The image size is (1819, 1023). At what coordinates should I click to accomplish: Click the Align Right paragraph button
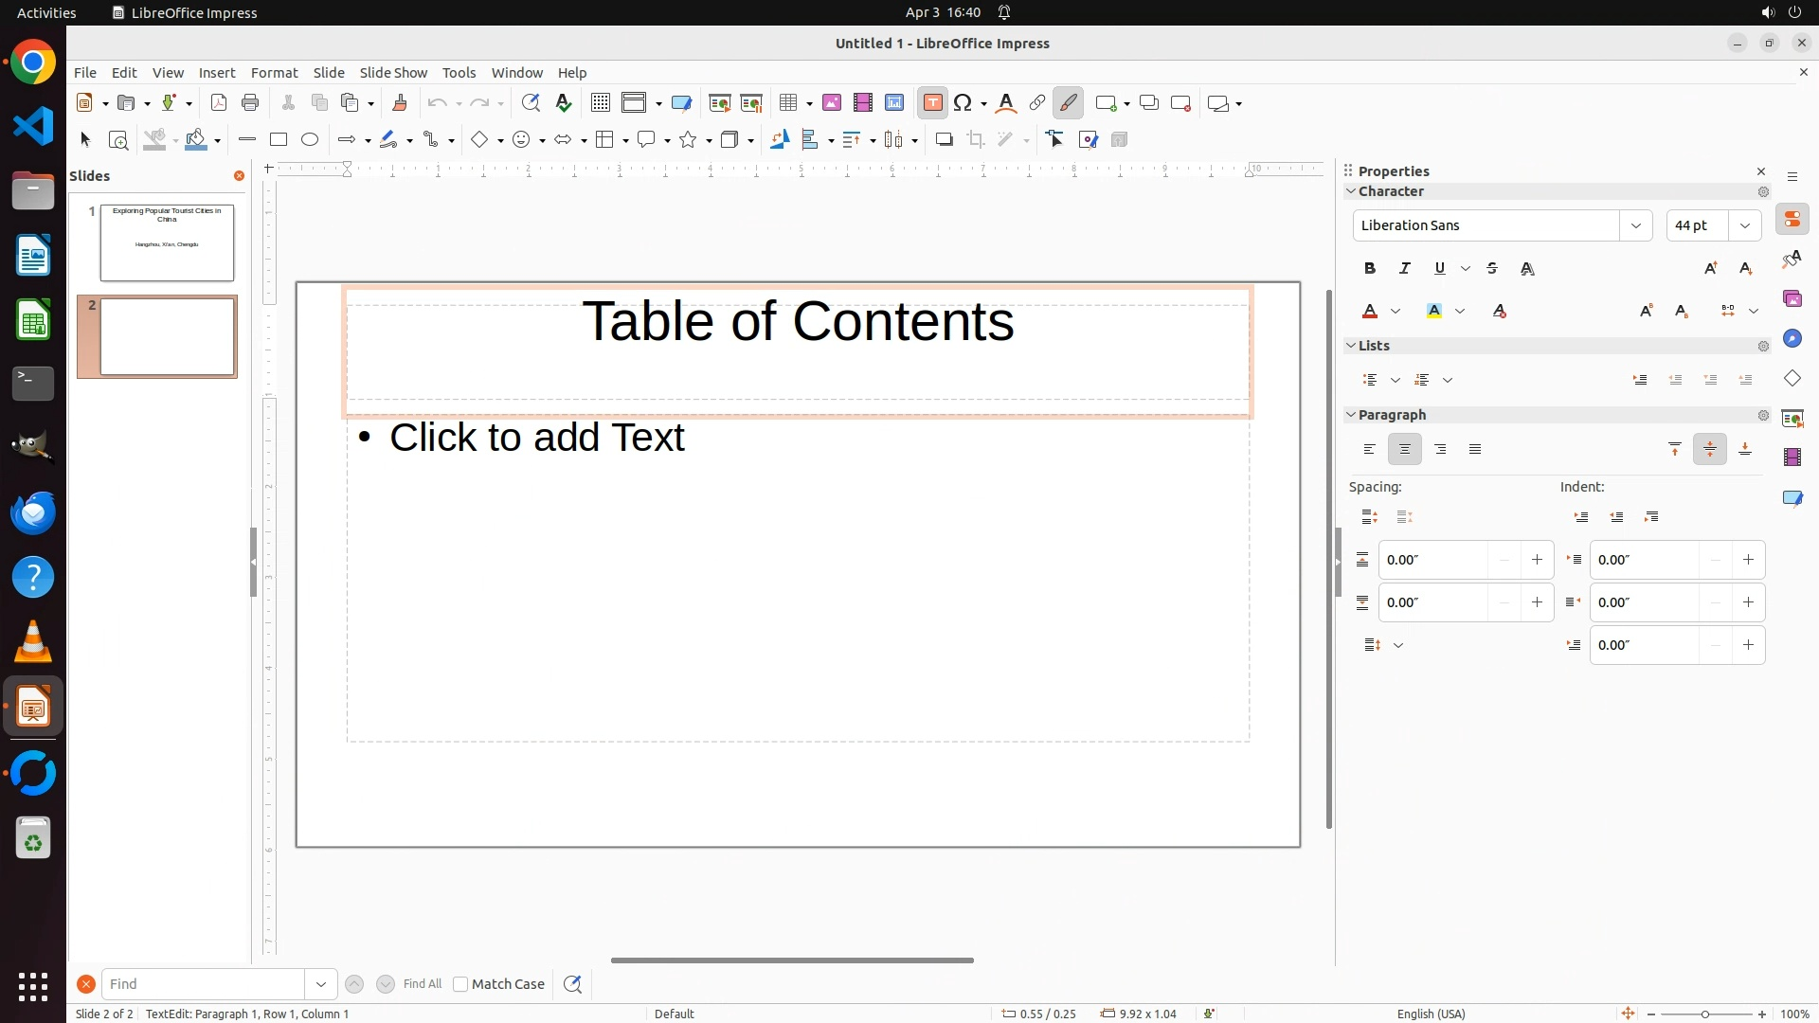point(1440,450)
